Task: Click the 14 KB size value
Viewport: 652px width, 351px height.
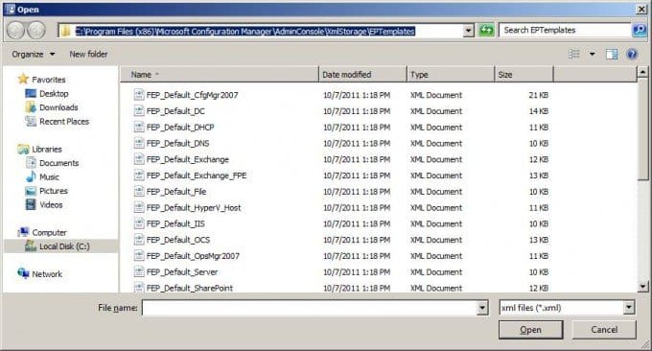Action: [539, 111]
